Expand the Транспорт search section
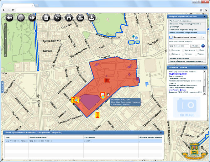This screenshot has height=162, width=210. point(187,27)
